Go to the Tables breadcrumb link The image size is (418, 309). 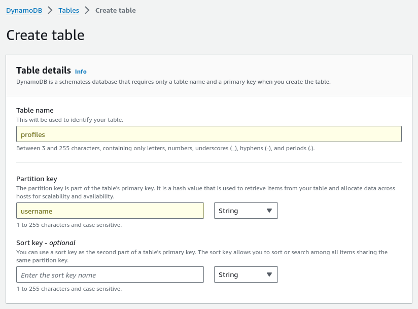[68, 10]
